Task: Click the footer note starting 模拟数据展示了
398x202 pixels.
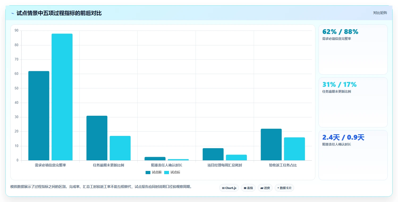Action: [101, 187]
